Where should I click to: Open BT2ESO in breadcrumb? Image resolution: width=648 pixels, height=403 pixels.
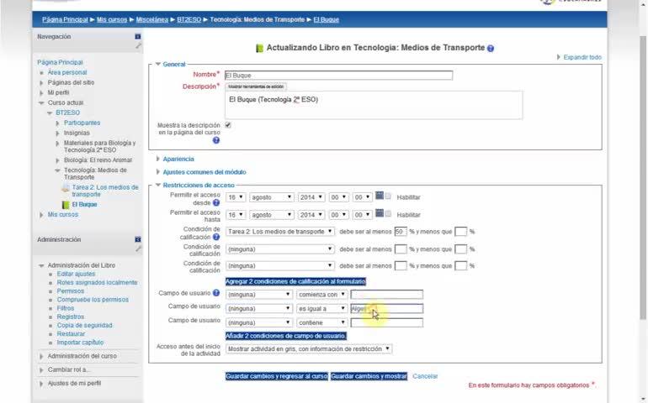click(189, 19)
